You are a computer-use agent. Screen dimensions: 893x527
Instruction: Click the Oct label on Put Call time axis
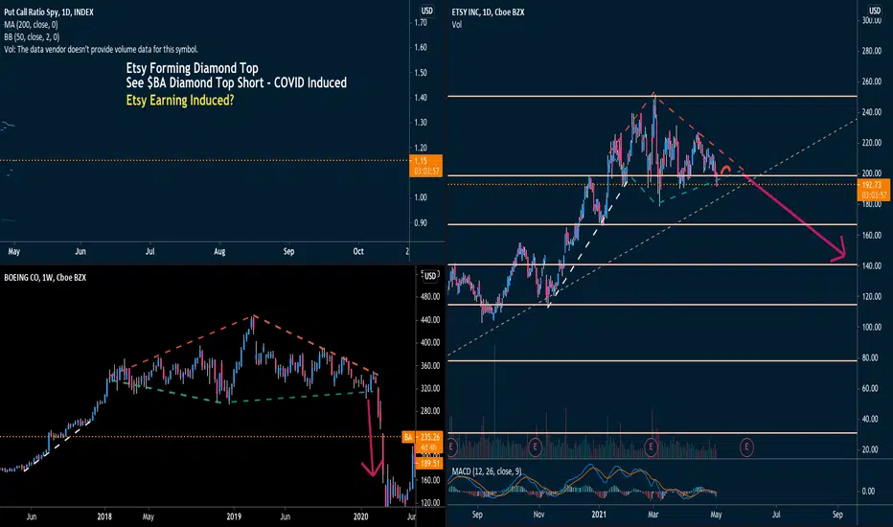358,251
